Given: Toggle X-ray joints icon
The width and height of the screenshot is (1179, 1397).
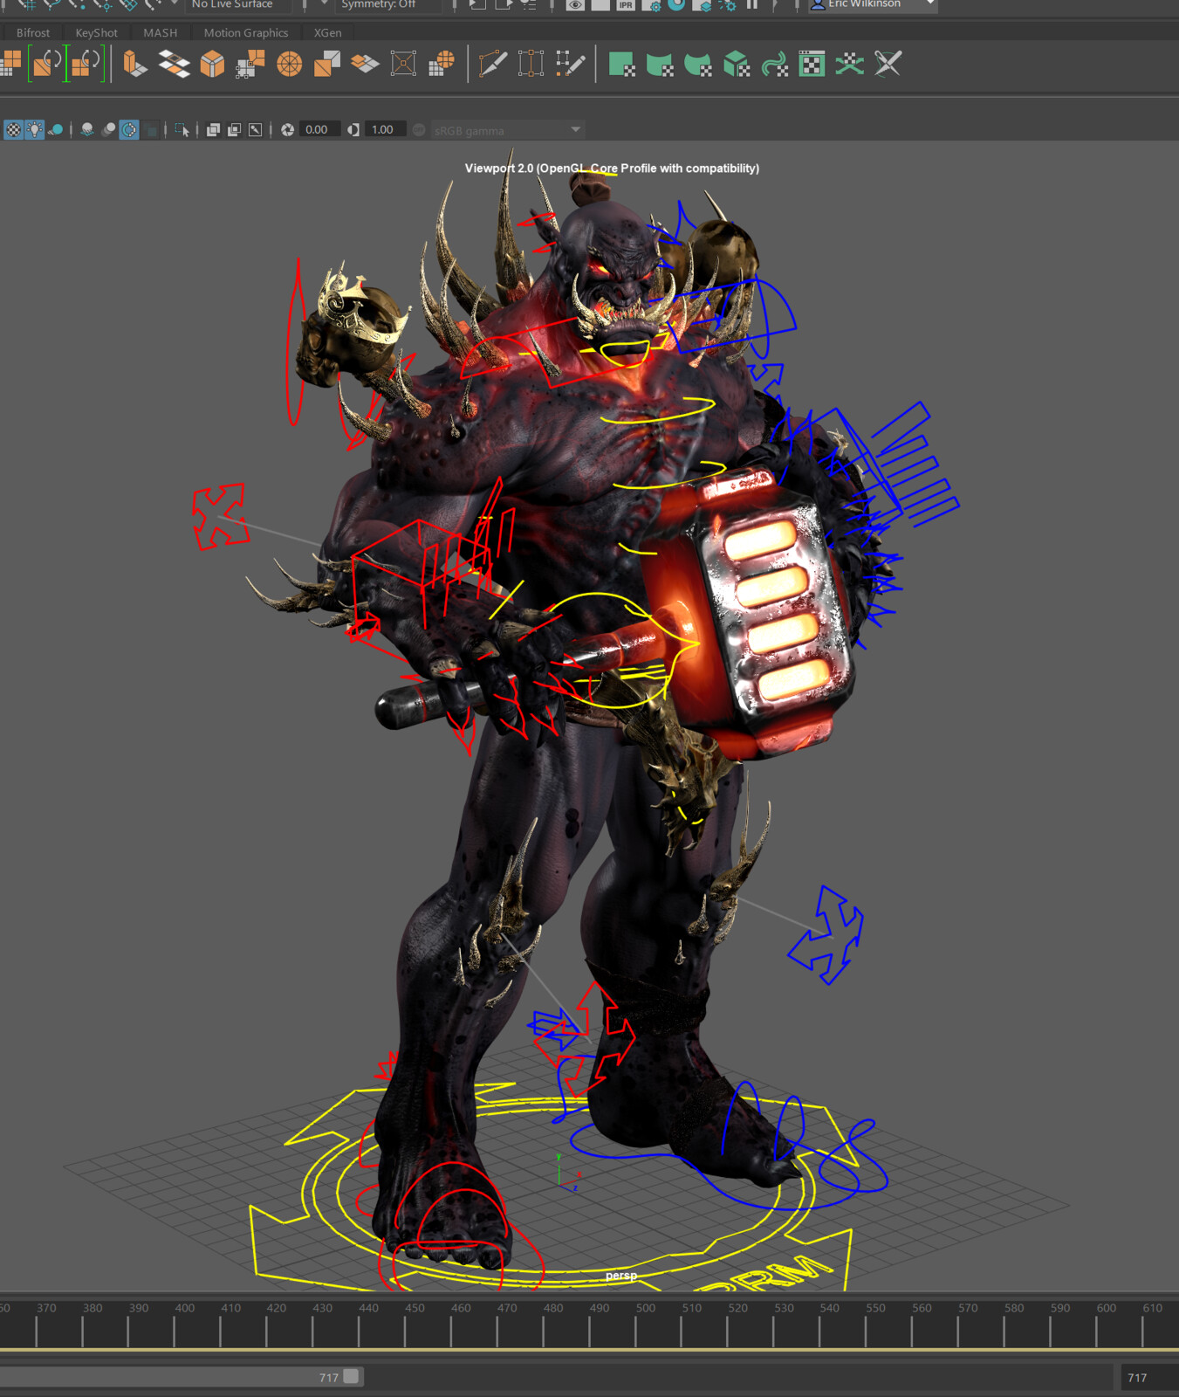Looking at the screenshot, I should (255, 130).
